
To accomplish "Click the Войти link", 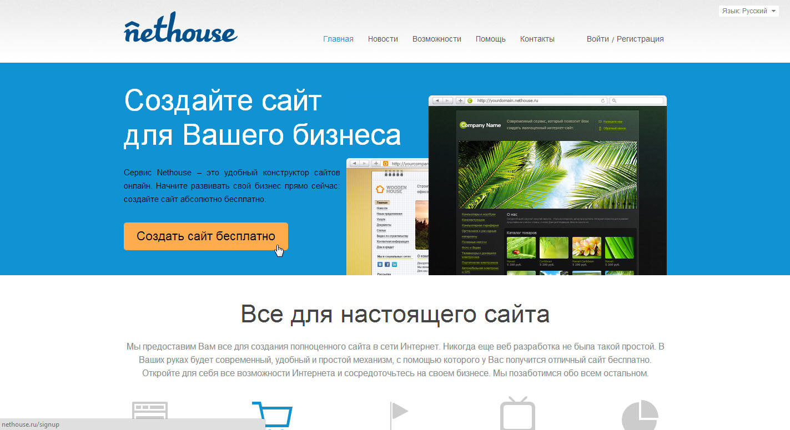I will 598,39.
